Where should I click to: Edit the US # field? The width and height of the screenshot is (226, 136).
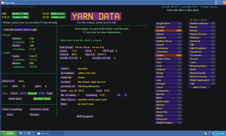88,51
